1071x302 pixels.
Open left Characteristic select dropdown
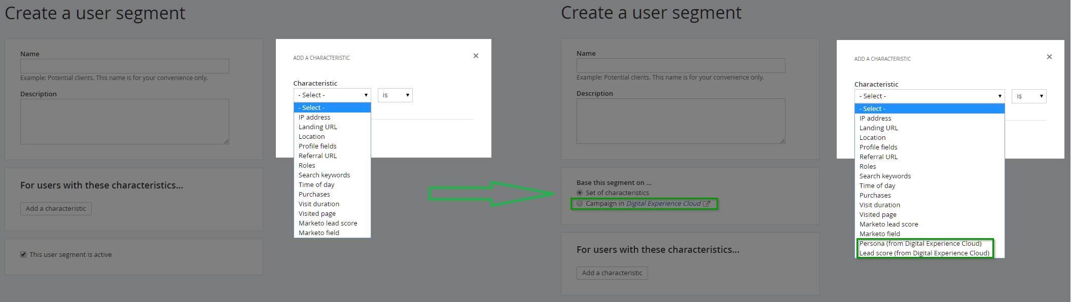tap(332, 95)
